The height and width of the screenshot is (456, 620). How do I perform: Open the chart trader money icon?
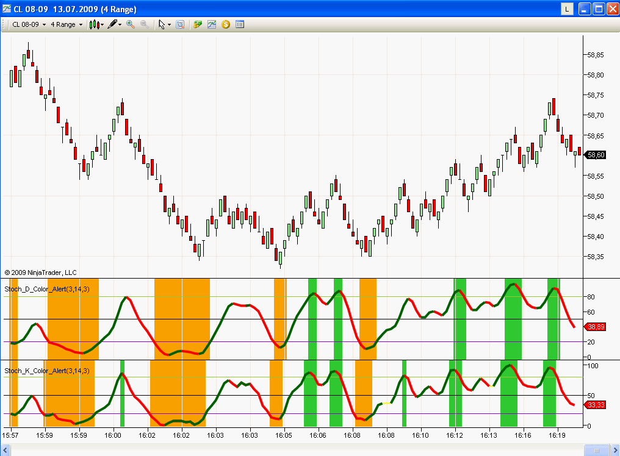(198, 24)
